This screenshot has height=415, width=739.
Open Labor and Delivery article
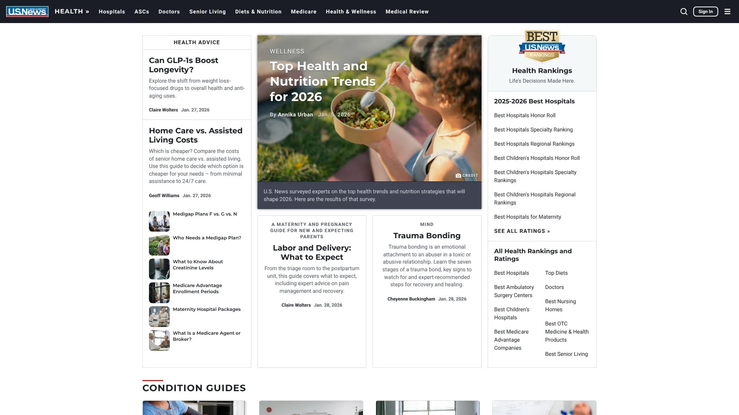coord(312,252)
